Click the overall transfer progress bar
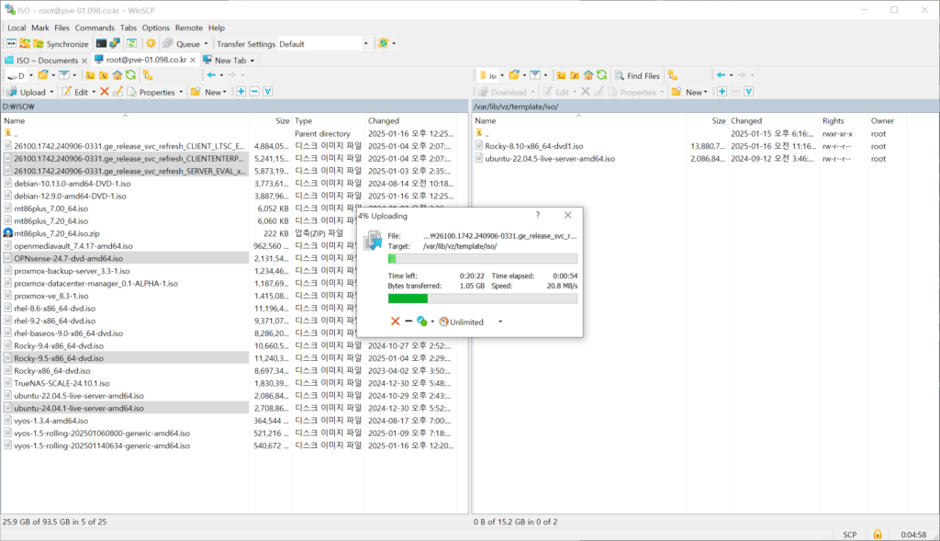 click(482, 298)
